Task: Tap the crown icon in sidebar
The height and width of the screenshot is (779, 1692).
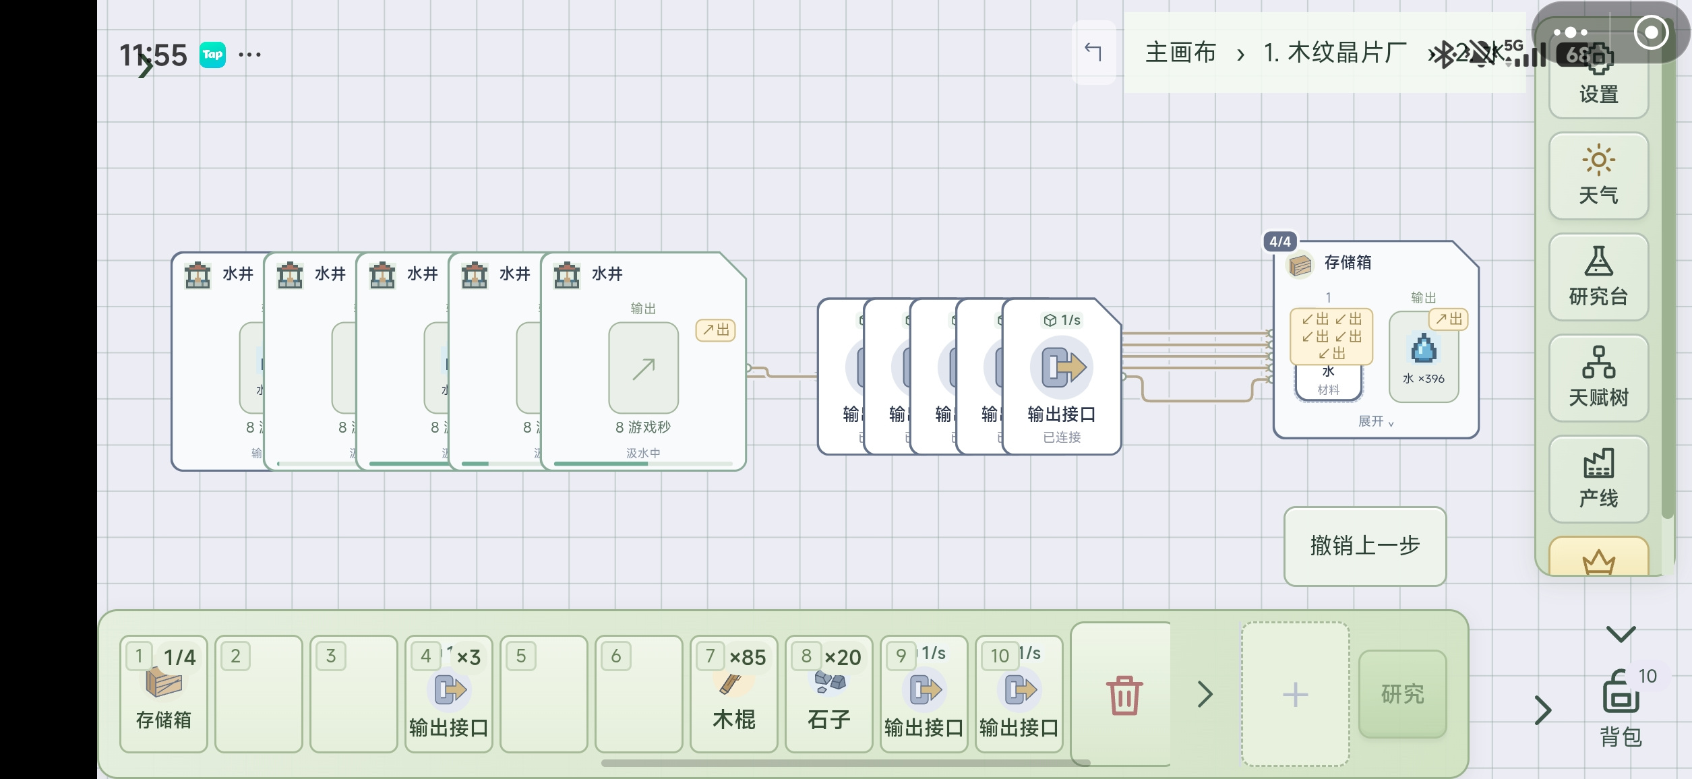Action: 1598,559
